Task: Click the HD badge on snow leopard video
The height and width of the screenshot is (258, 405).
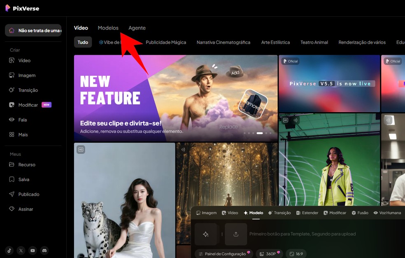Action: [81, 150]
